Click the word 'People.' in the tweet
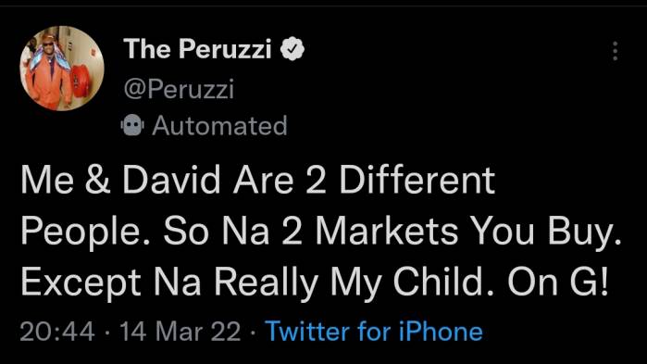The image size is (647, 364). [85, 232]
